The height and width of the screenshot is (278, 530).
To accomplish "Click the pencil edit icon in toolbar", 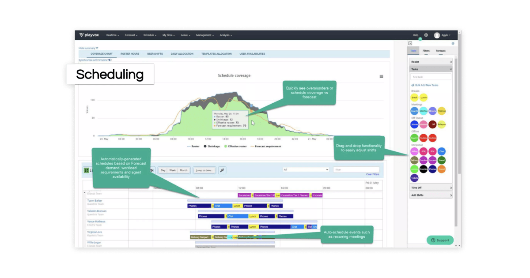I will pyautogui.click(x=222, y=170).
